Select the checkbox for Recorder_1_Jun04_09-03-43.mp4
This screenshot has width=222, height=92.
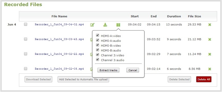coord(26,39)
